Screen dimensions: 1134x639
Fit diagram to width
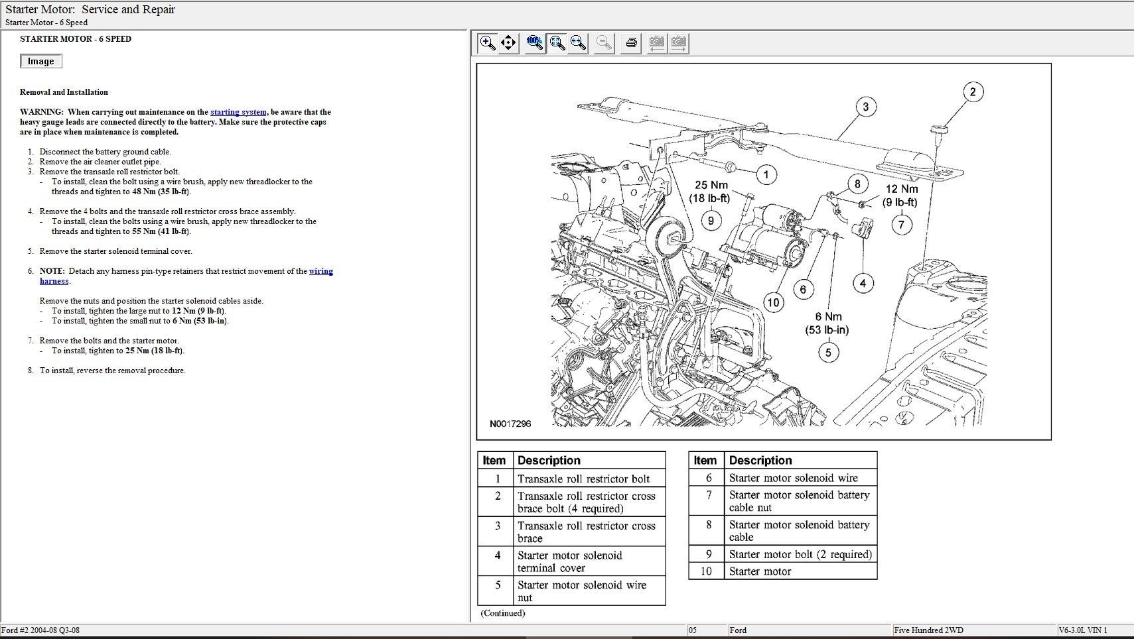[579, 43]
